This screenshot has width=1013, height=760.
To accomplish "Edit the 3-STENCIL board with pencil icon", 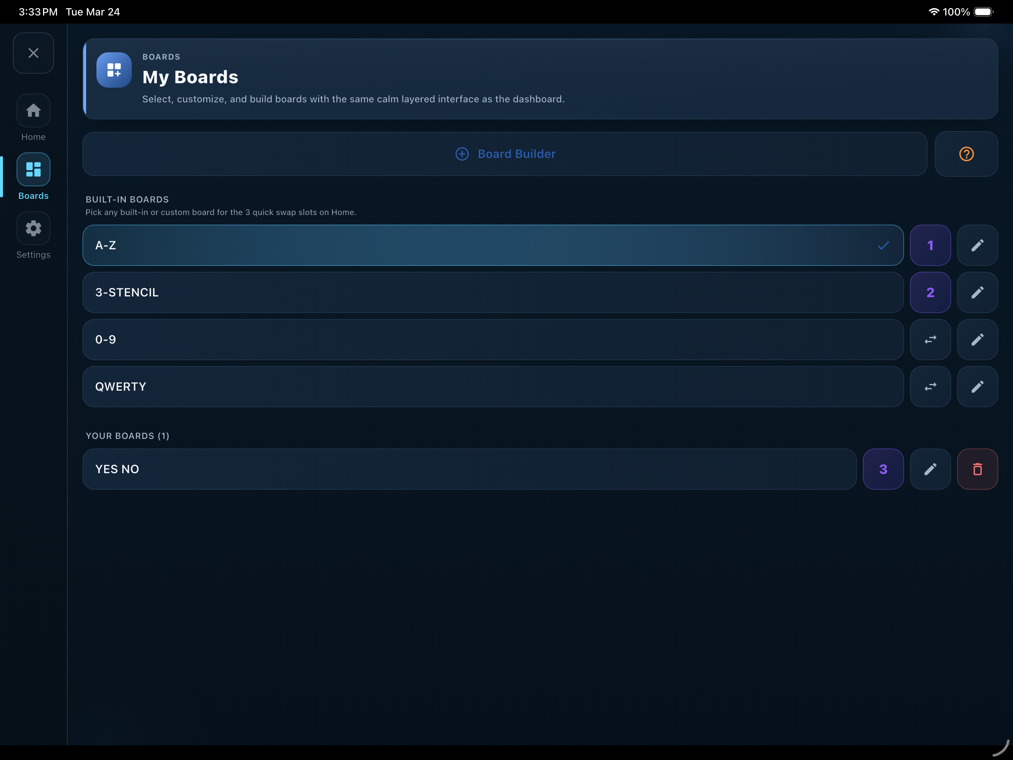I will pos(977,292).
